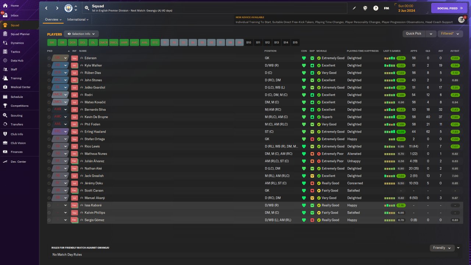Click the pencil edit icon
471x265 pixels.
click(354, 8)
